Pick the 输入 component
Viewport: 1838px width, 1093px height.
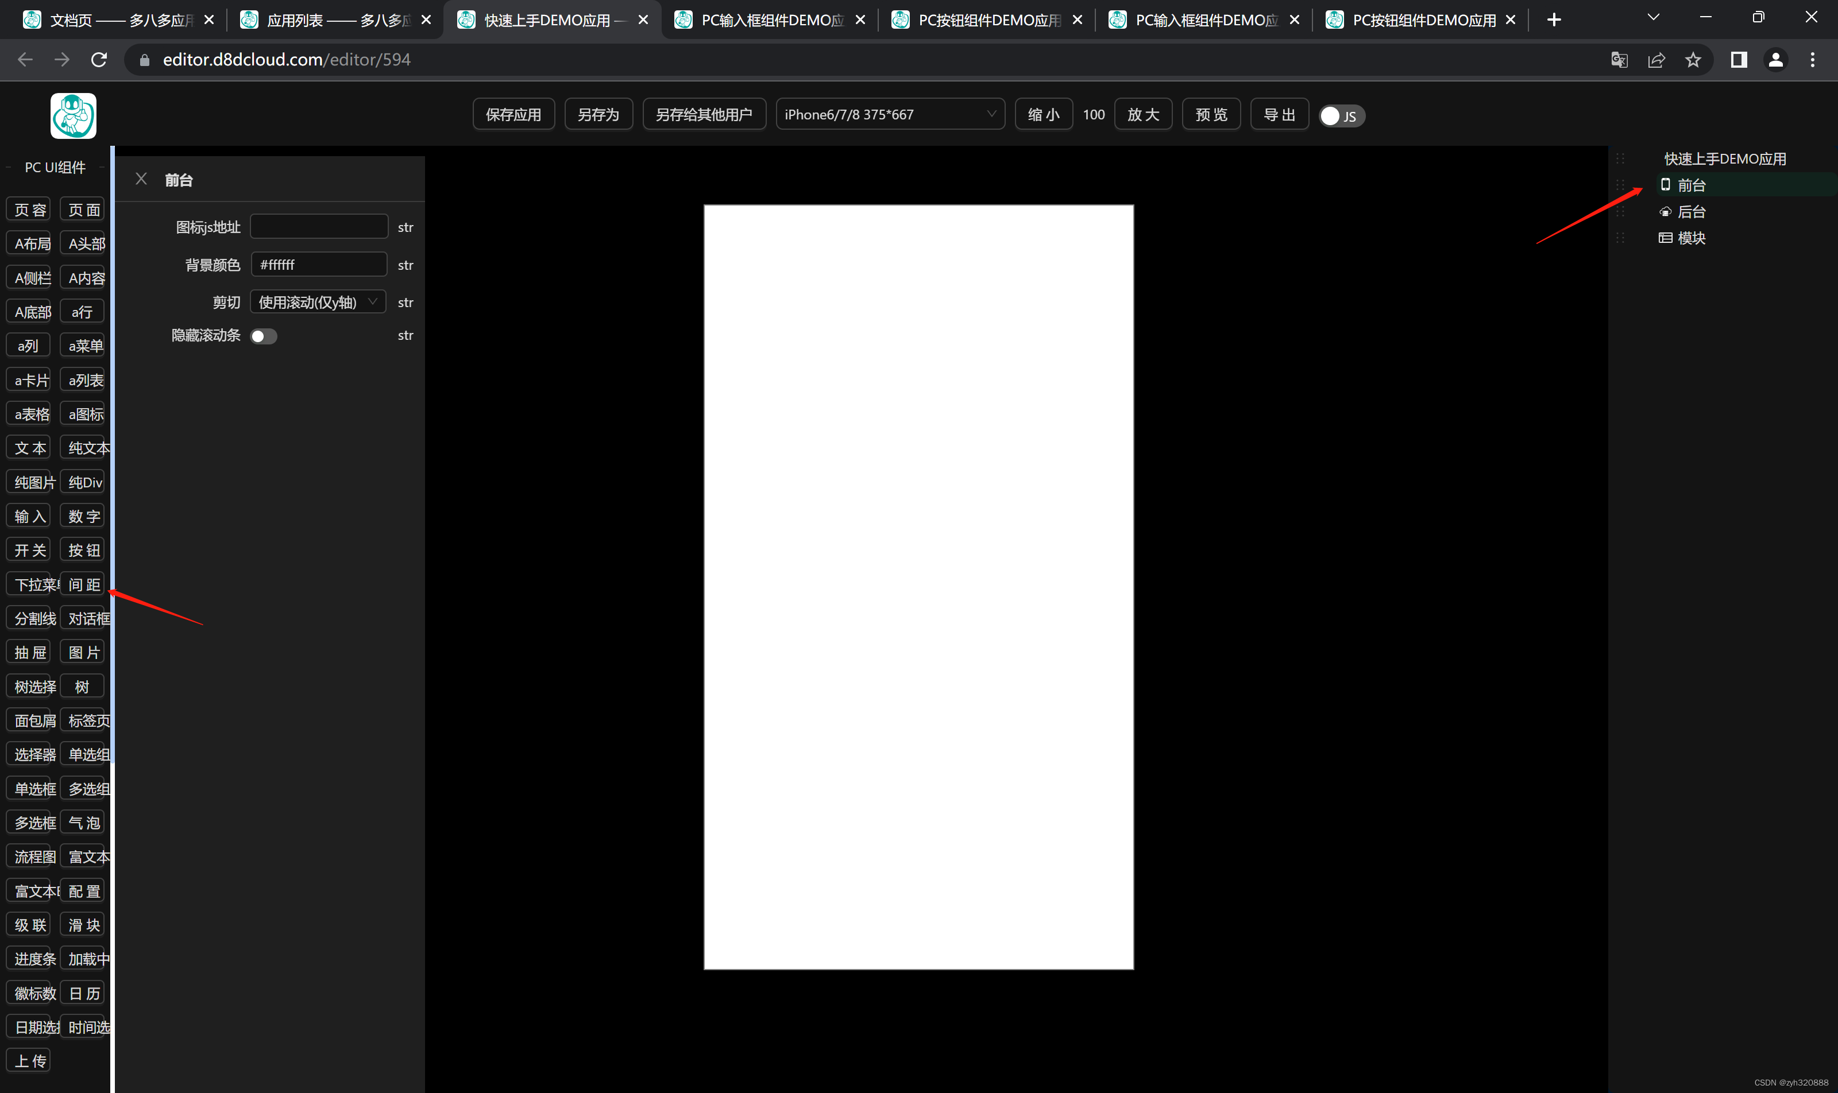pyautogui.click(x=29, y=516)
